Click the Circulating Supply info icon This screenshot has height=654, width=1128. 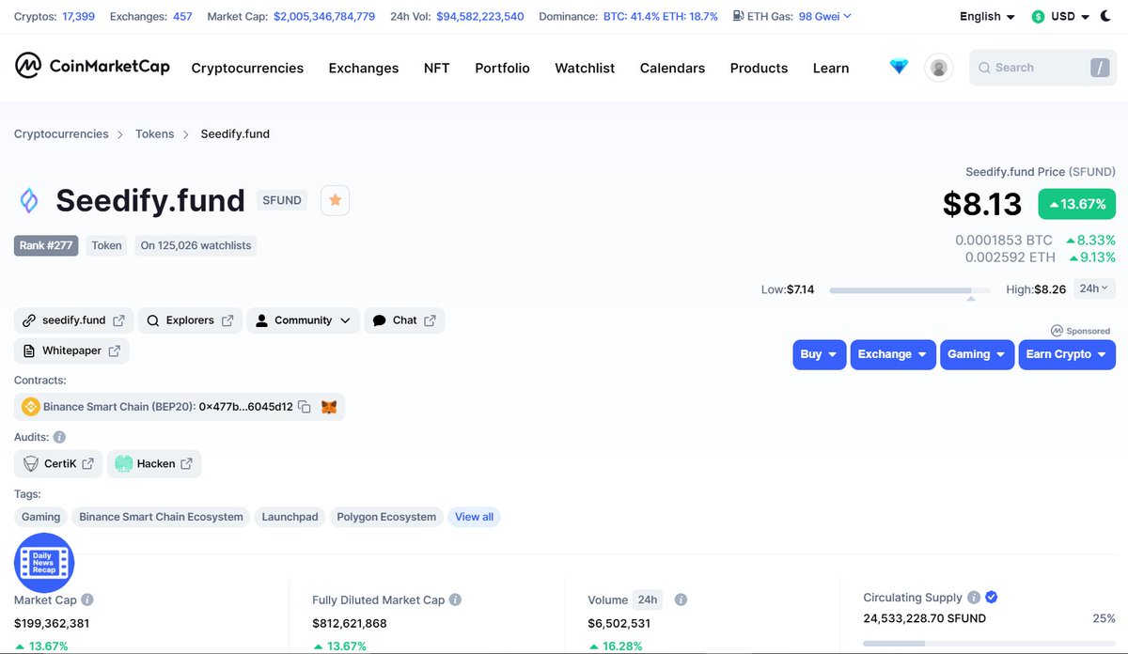coord(974,598)
